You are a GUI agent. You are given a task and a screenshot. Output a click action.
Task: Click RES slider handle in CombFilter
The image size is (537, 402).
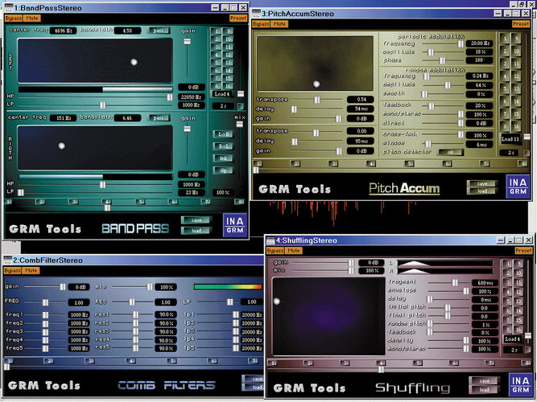coord(132,301)
